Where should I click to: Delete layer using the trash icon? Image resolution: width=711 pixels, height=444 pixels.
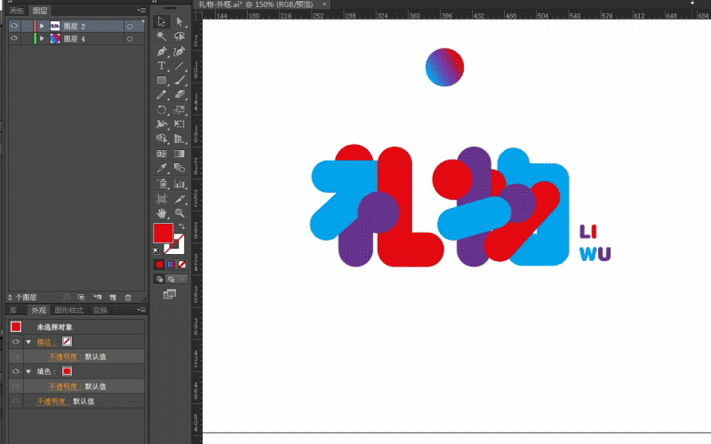point(128,297)
